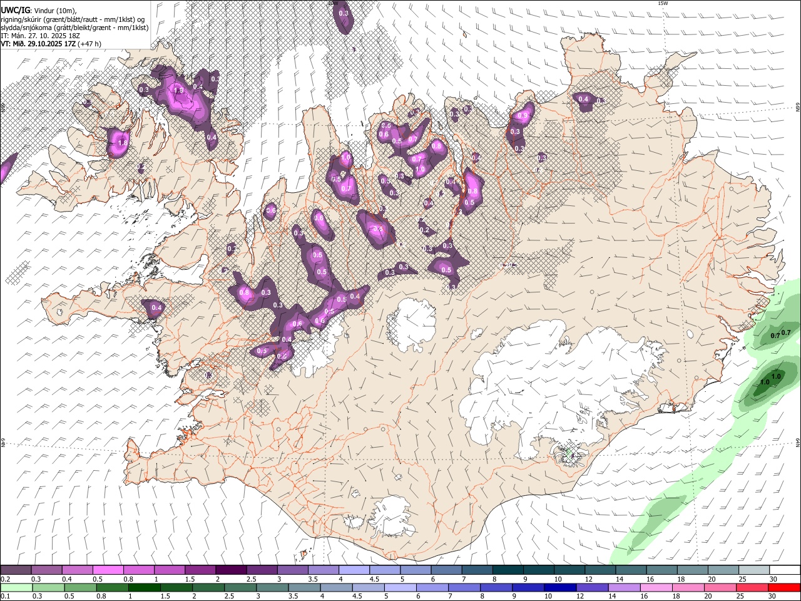
Task: Pick the snow legend swatch between 0.4 and 0.5
Action: pos(77,570)
